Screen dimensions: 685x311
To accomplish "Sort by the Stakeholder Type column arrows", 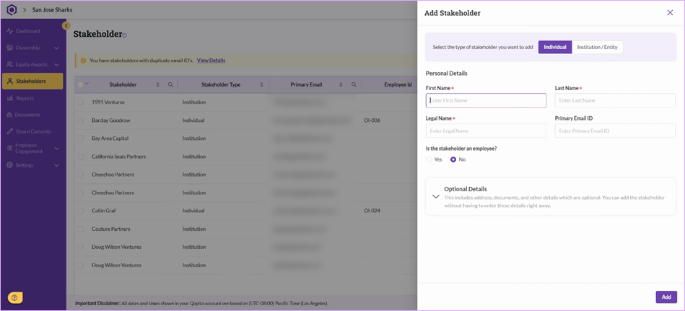I will tap(262, 84).
